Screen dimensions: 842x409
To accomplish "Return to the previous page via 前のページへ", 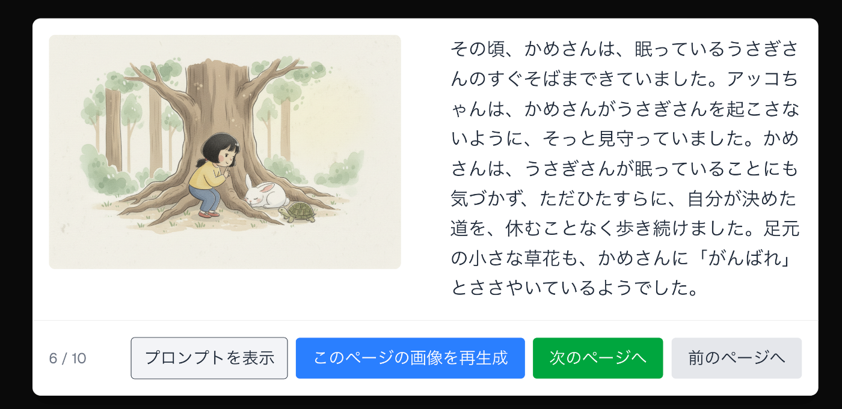I will coord(737,358).
